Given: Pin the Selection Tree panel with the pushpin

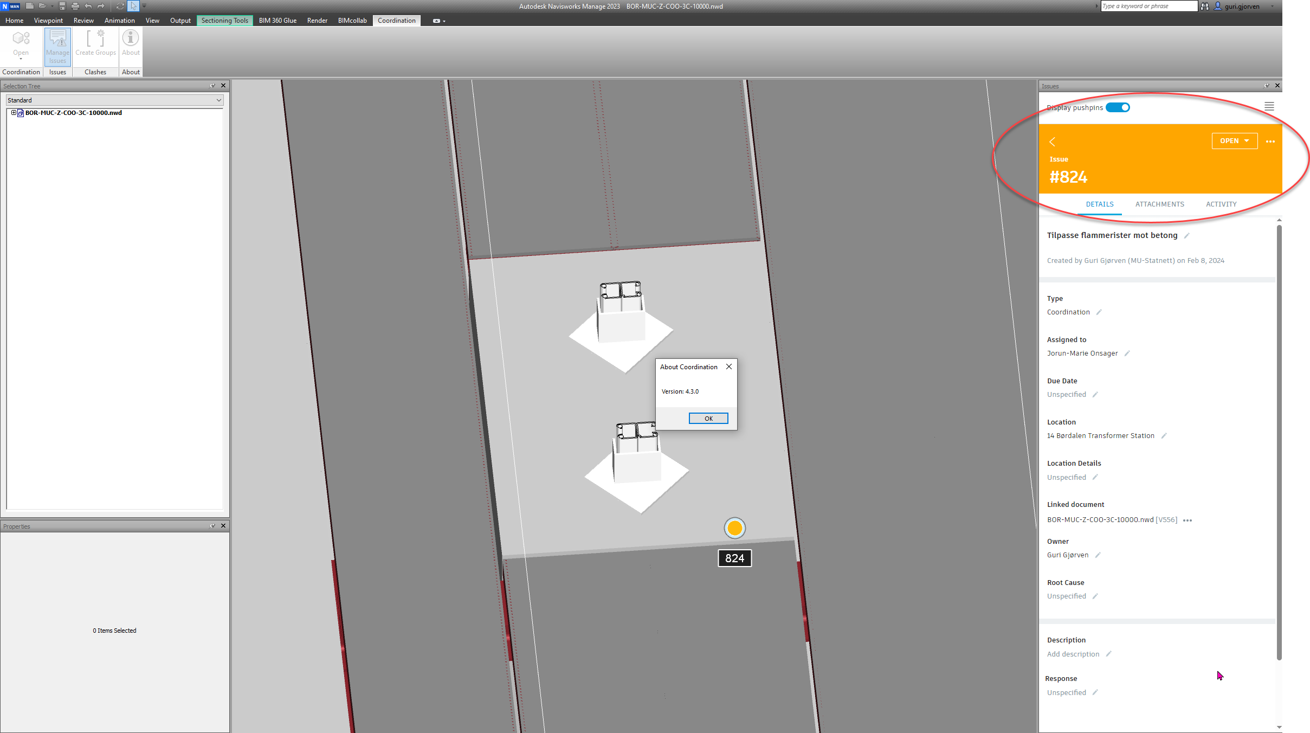Looking at the screenshot, I should pos(212,86).
